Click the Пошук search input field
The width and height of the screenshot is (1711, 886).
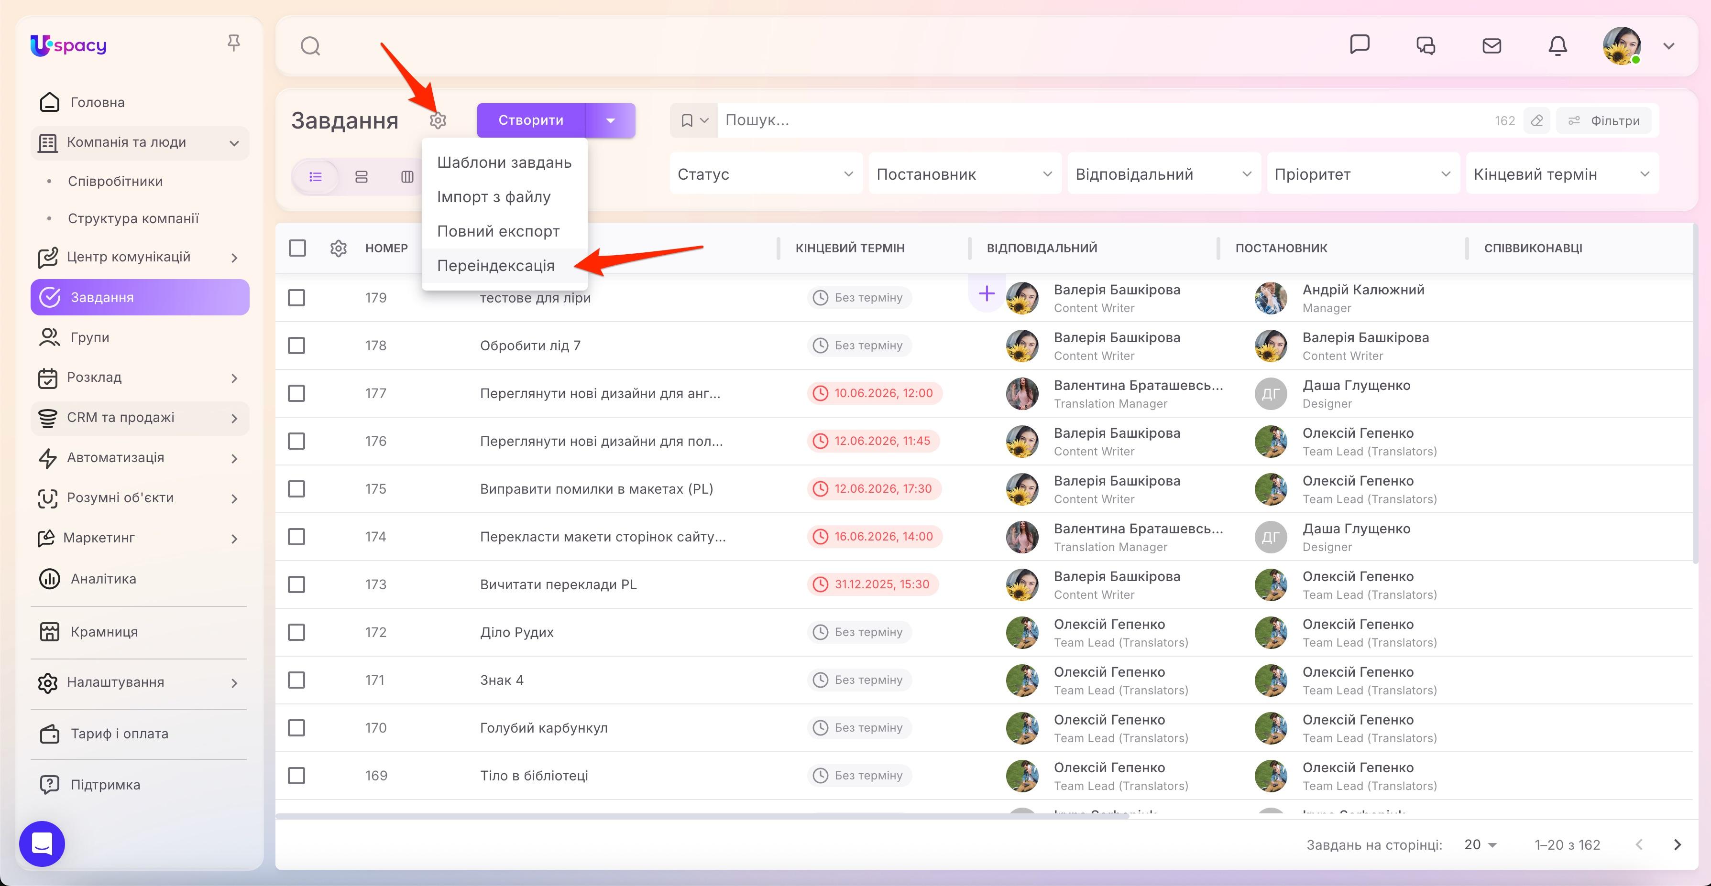coord(1103,120)
